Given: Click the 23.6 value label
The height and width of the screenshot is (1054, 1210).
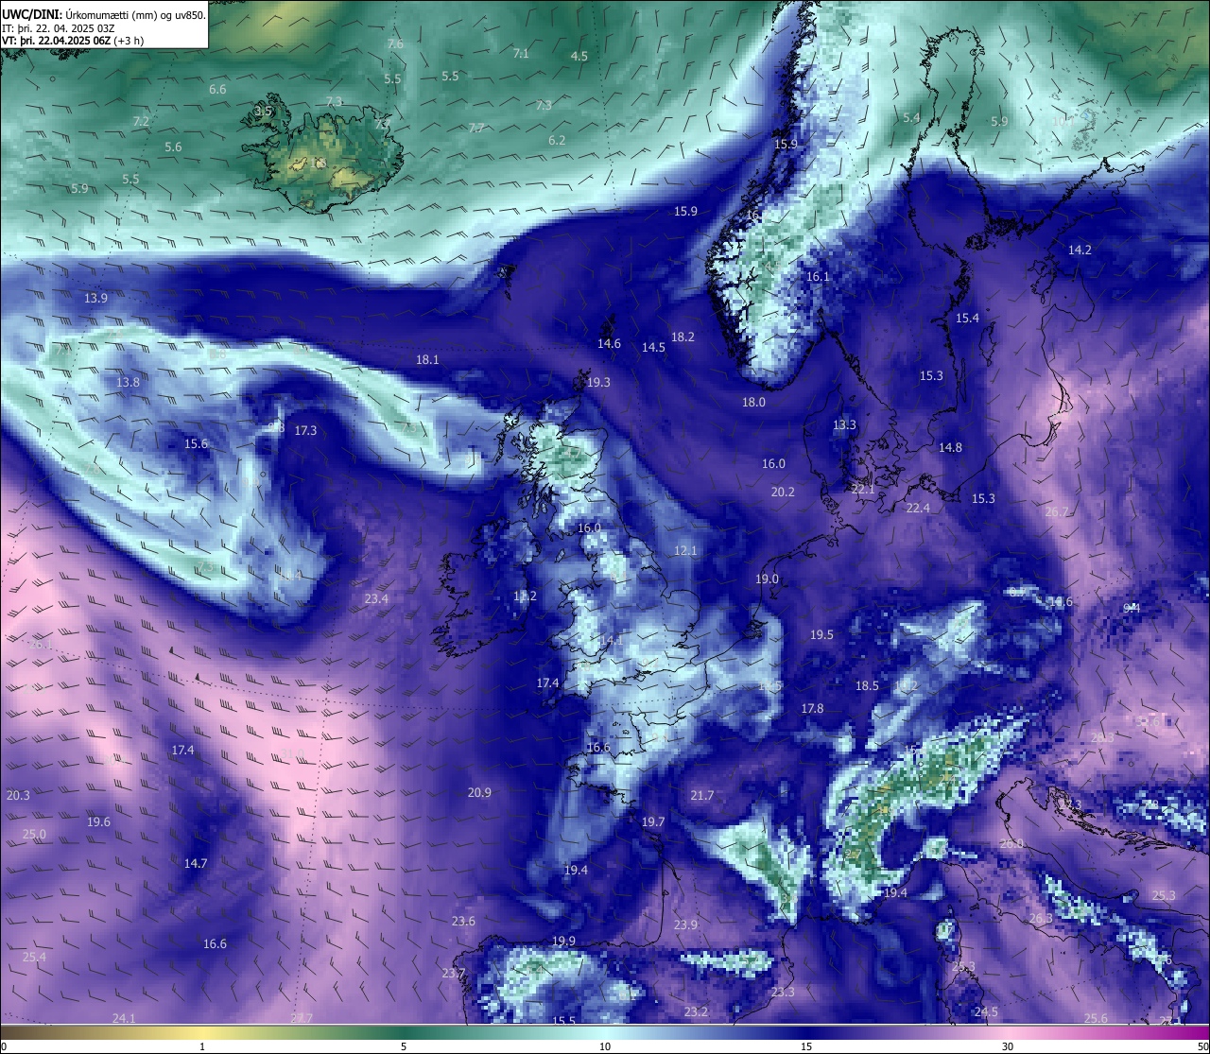Looking at the screenshot, I should (x=463, y=922).
